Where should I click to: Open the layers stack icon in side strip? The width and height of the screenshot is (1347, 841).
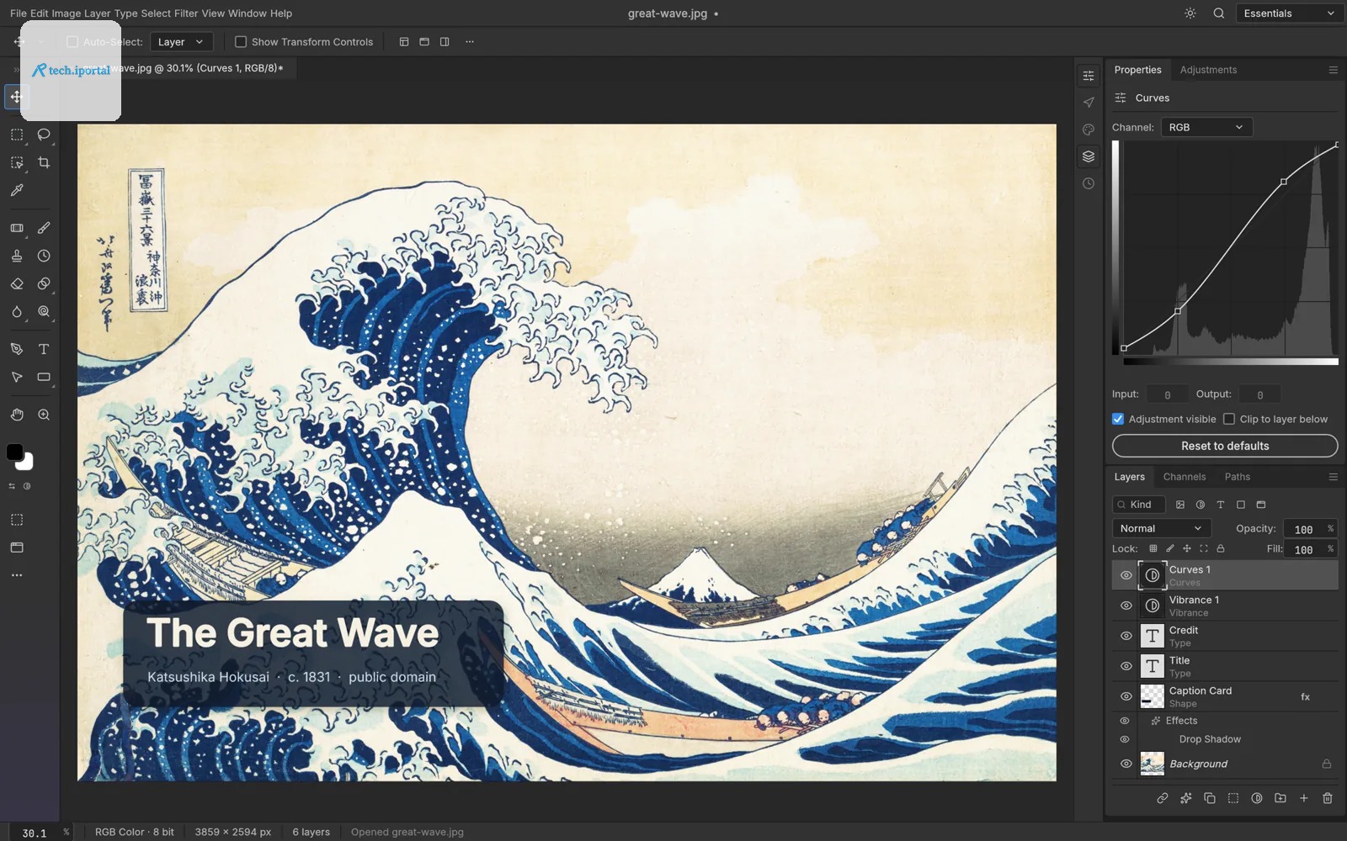pyautogui.click(x=1089, y=156)
